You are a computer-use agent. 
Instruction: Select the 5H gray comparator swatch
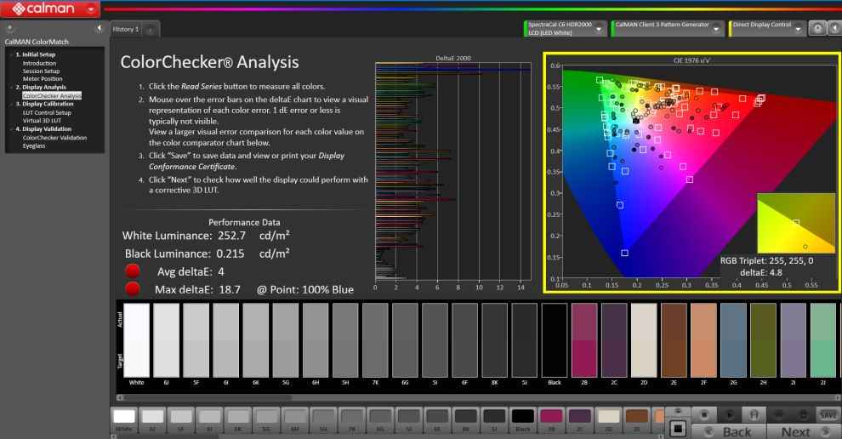345,340
